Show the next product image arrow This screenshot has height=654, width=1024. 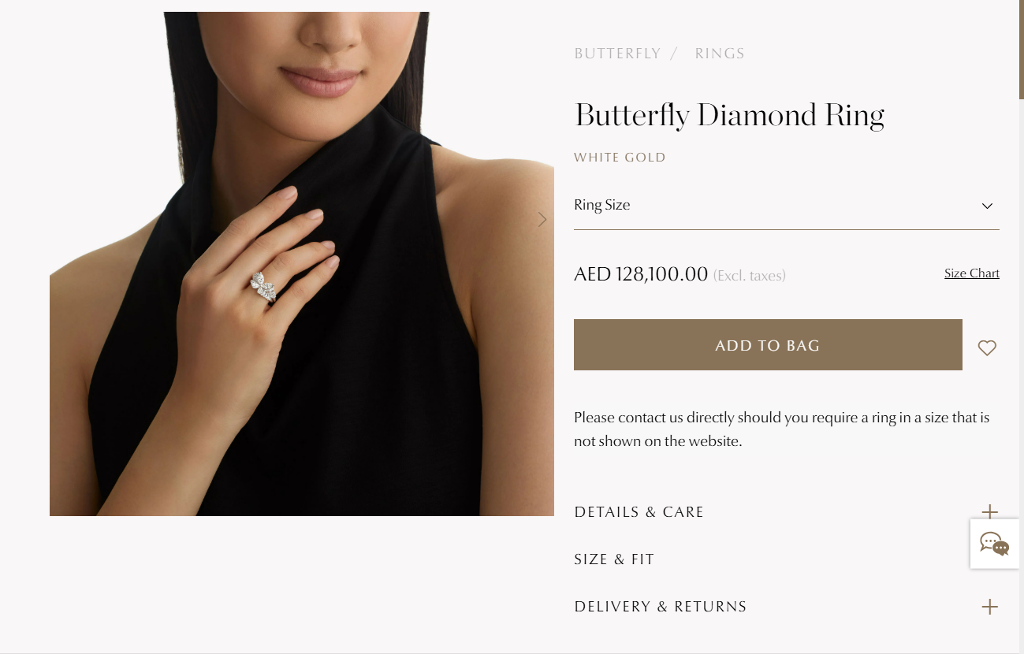542,219
